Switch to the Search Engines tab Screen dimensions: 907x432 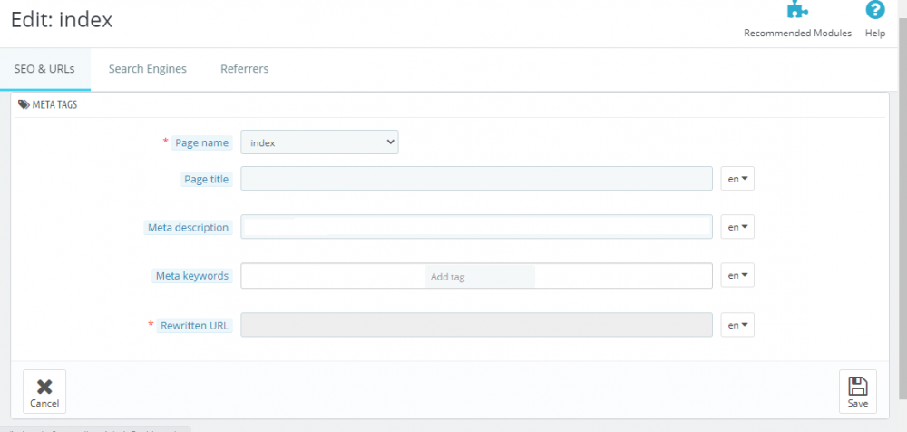tap(147, 69)
